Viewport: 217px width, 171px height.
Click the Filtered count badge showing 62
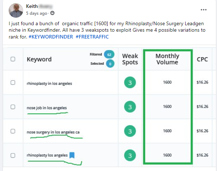click(109, 55)
